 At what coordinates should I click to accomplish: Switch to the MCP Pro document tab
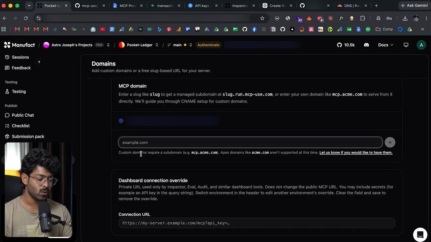click(127, 6)
